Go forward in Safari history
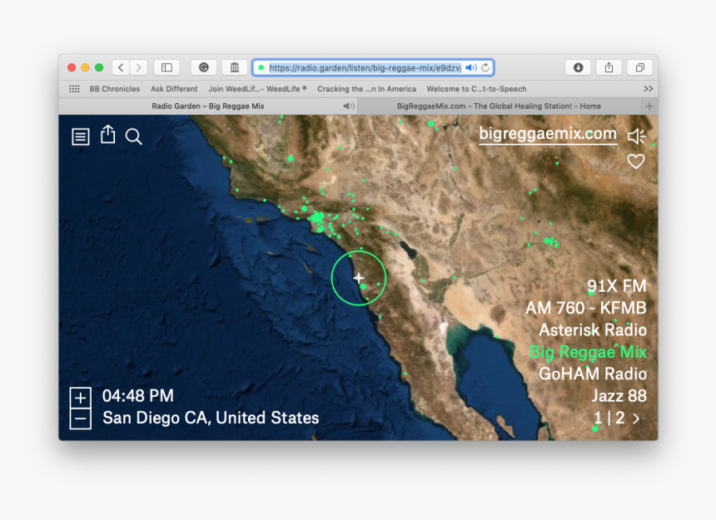The image size is (716, 520). 138,67
